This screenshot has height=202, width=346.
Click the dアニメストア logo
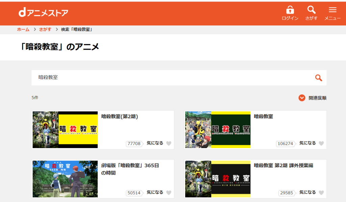44,12
